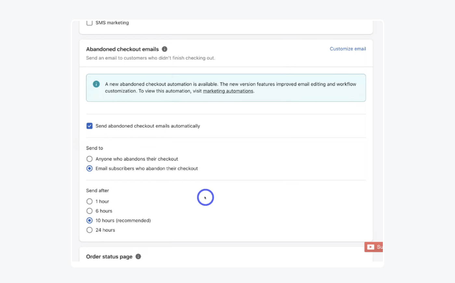Enable the SMS marketing checkbox
455x283 pixels.
[89, 23]
